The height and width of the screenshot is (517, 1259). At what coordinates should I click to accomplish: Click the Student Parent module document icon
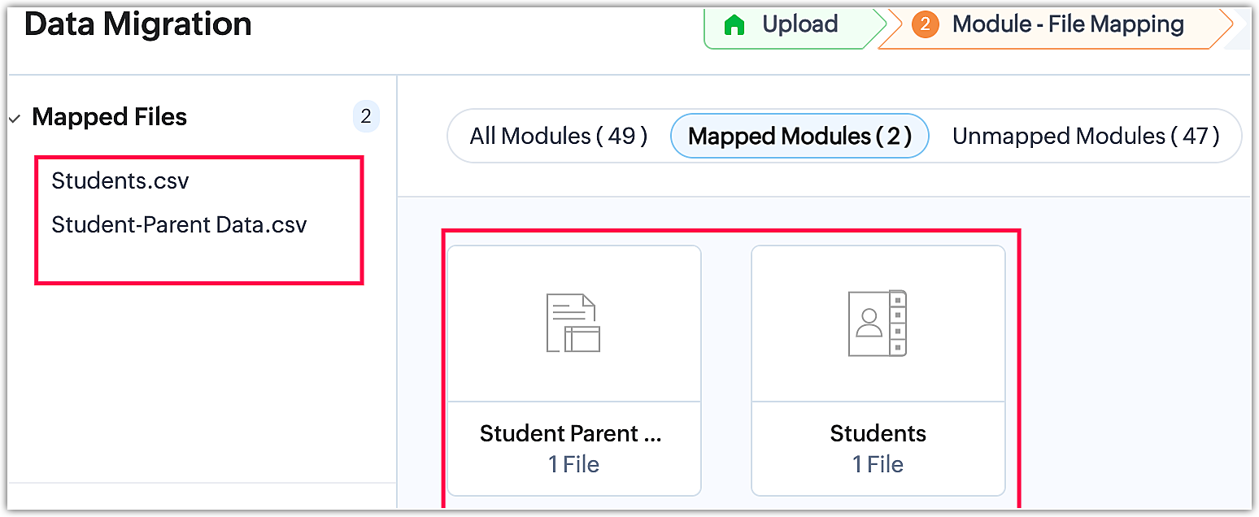click(573, 324)
